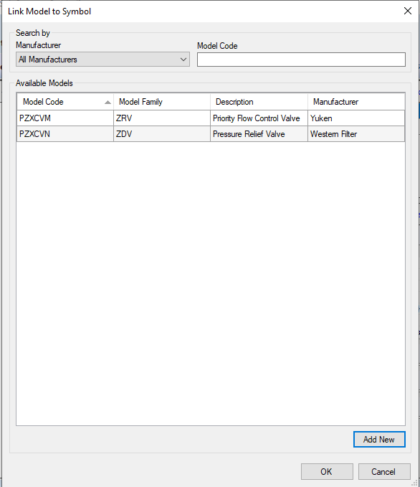Sort by the Manufacturer column header
420x487 pixels.
pyautogui.click(x=356, y=102)
